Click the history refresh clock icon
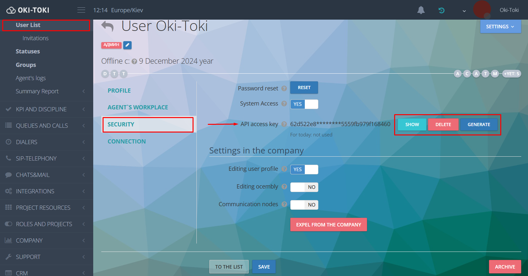Screen dimensions: 528x276 pyautogui.click(x=442, y=10)
